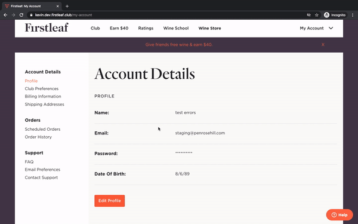This screenshot has height=224, width=358.
Task: Open Wine Store nav link
Action: click(209, 28)
